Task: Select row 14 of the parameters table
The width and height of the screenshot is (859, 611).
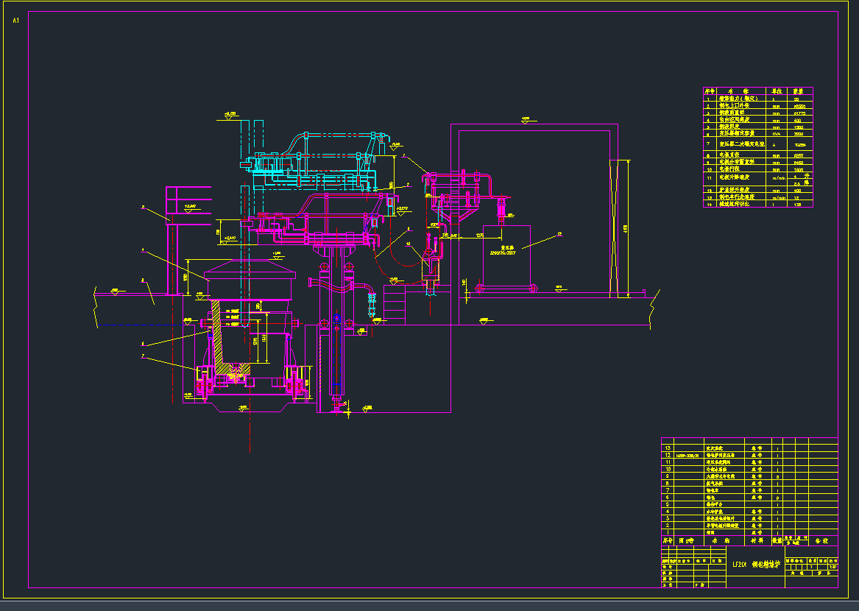Action: click(757, 204)
